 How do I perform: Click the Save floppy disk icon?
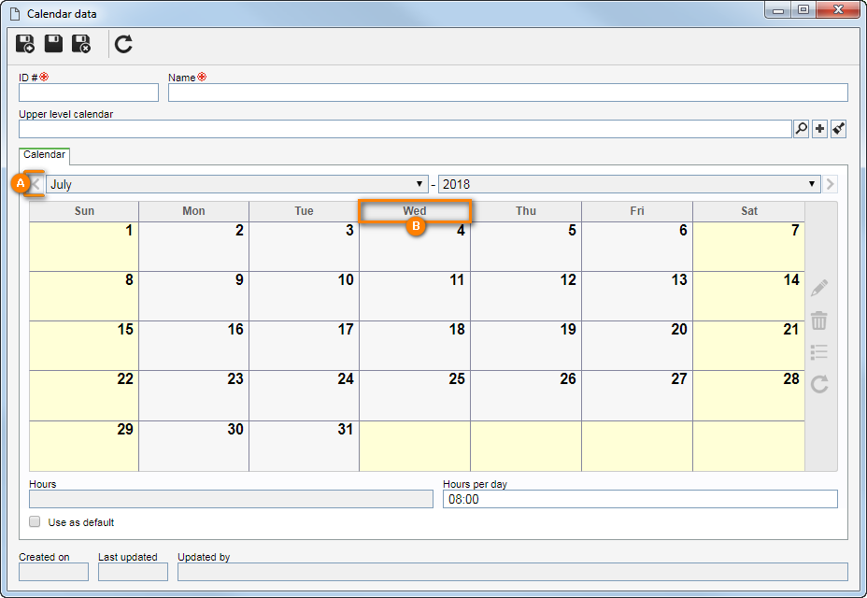click(x=53, y=43)
